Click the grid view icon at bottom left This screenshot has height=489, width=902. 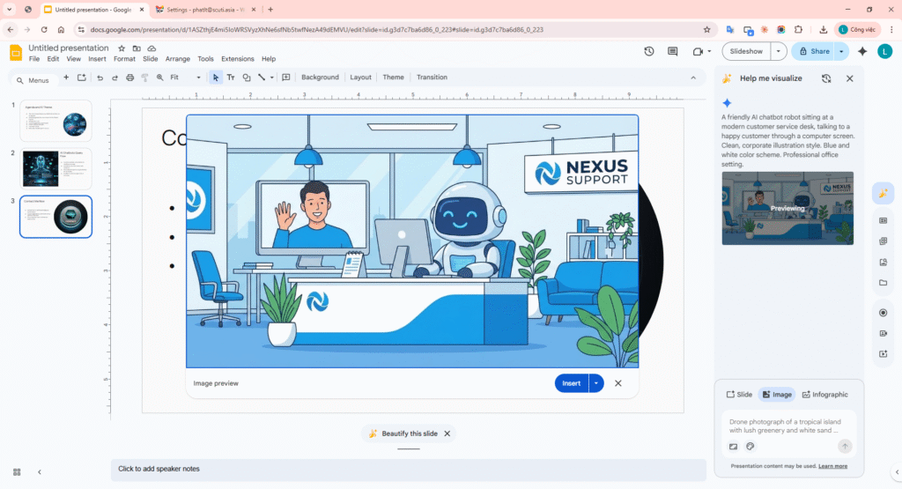coord(16,471)
